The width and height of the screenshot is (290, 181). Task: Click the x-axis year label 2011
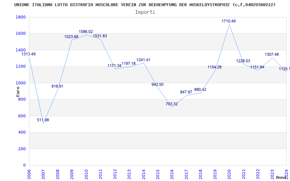pyautogui.click(x=101, y=174)
